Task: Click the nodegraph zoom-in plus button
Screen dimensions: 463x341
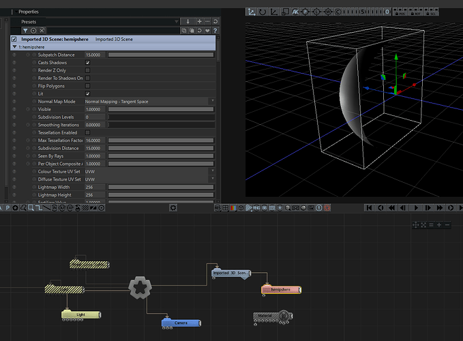Action: (x=439, y=225)
